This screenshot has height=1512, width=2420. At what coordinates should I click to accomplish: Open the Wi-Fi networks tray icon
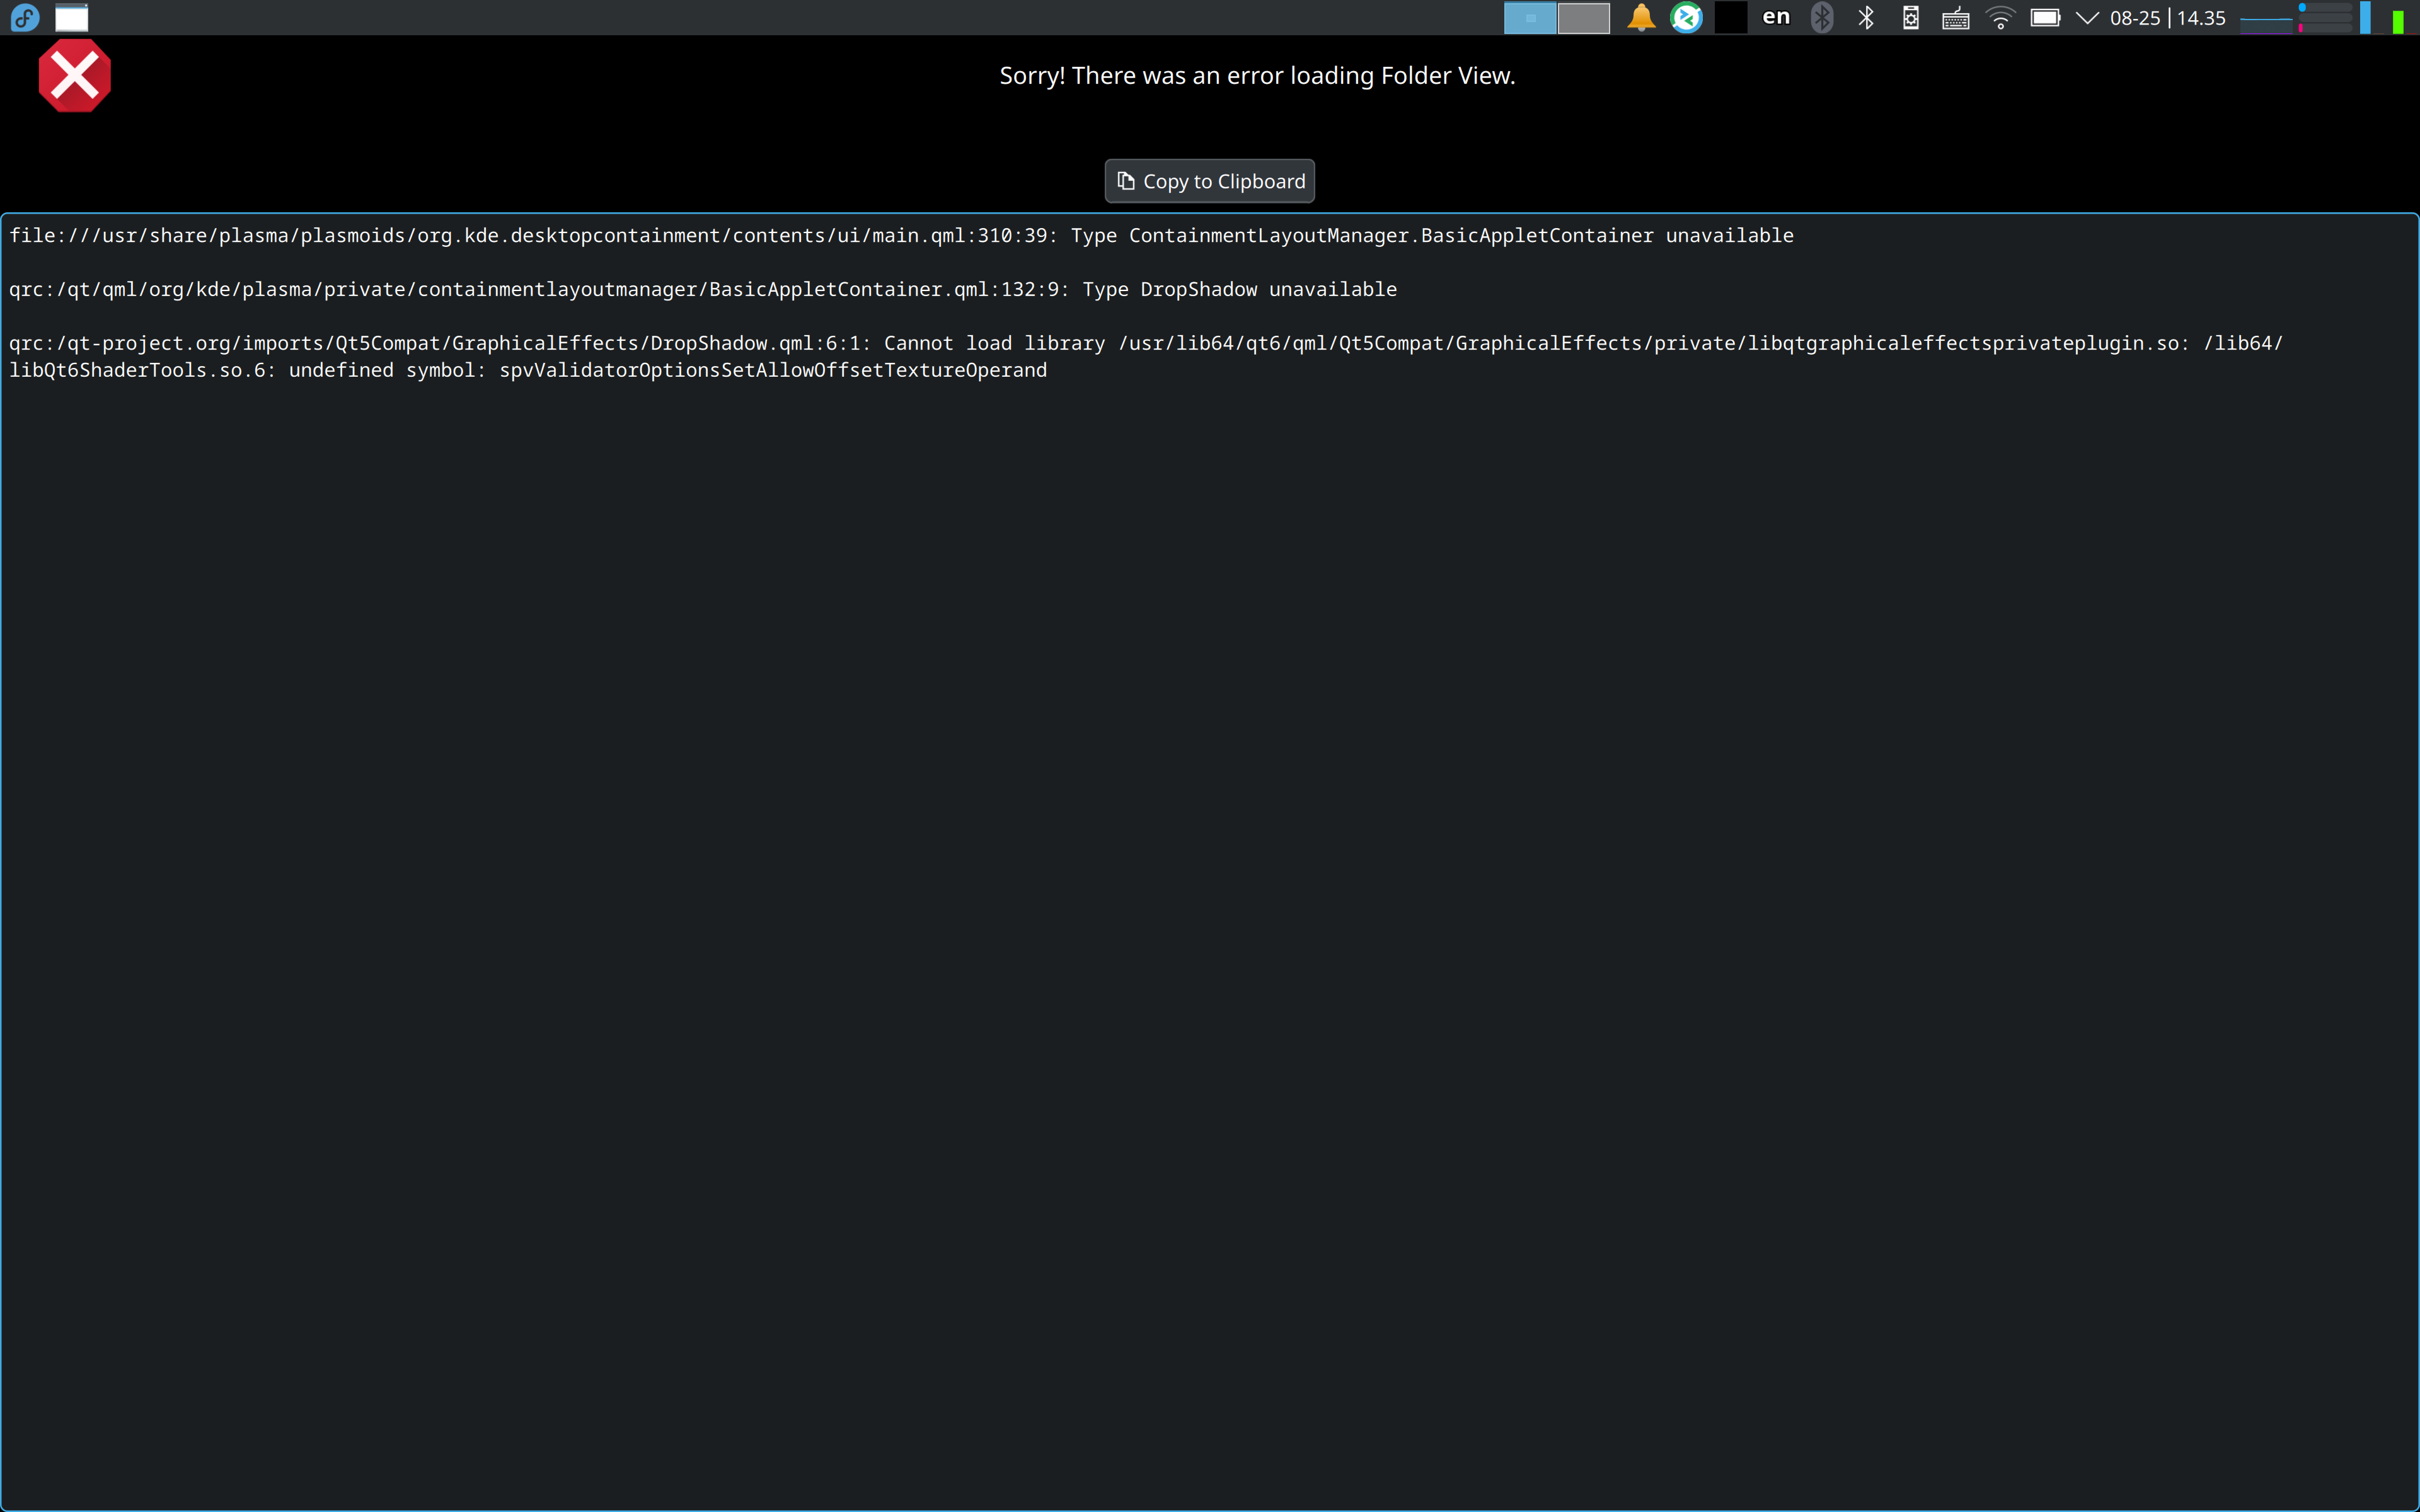coord(2000,17)
